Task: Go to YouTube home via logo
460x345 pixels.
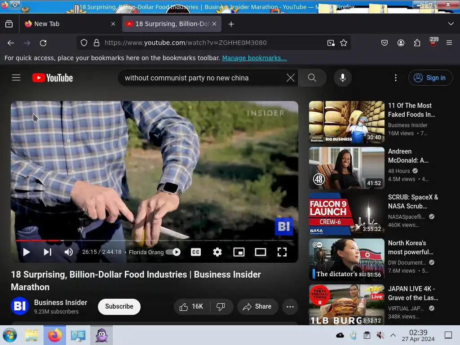Action: click(53, 78)
